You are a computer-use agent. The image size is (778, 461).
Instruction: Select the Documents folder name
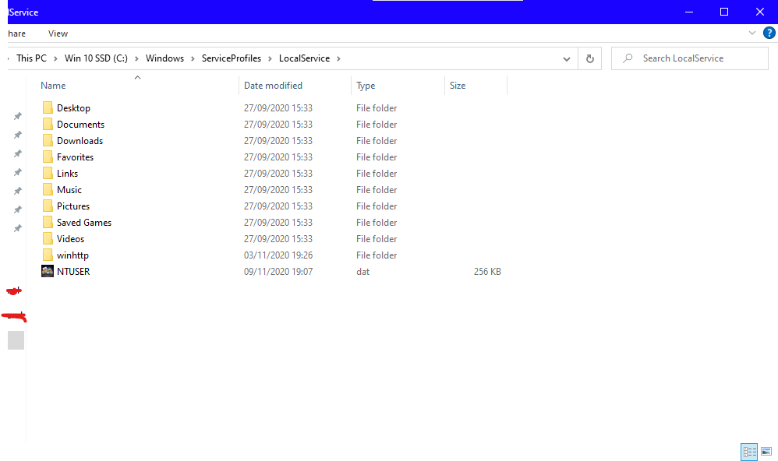pos(80,125)
